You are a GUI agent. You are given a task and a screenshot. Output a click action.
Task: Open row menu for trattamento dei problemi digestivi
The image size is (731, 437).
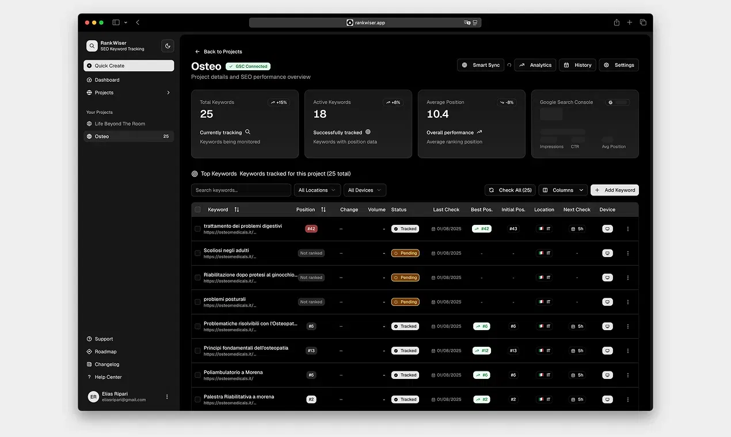click(x=627, y=229)
